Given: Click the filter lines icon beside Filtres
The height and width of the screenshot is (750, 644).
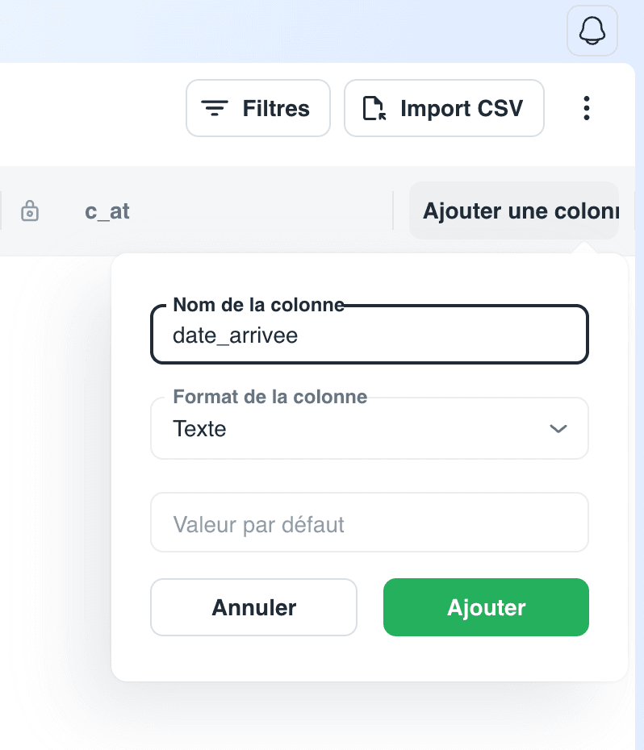Looking at the screenshot, I should 215,108.
